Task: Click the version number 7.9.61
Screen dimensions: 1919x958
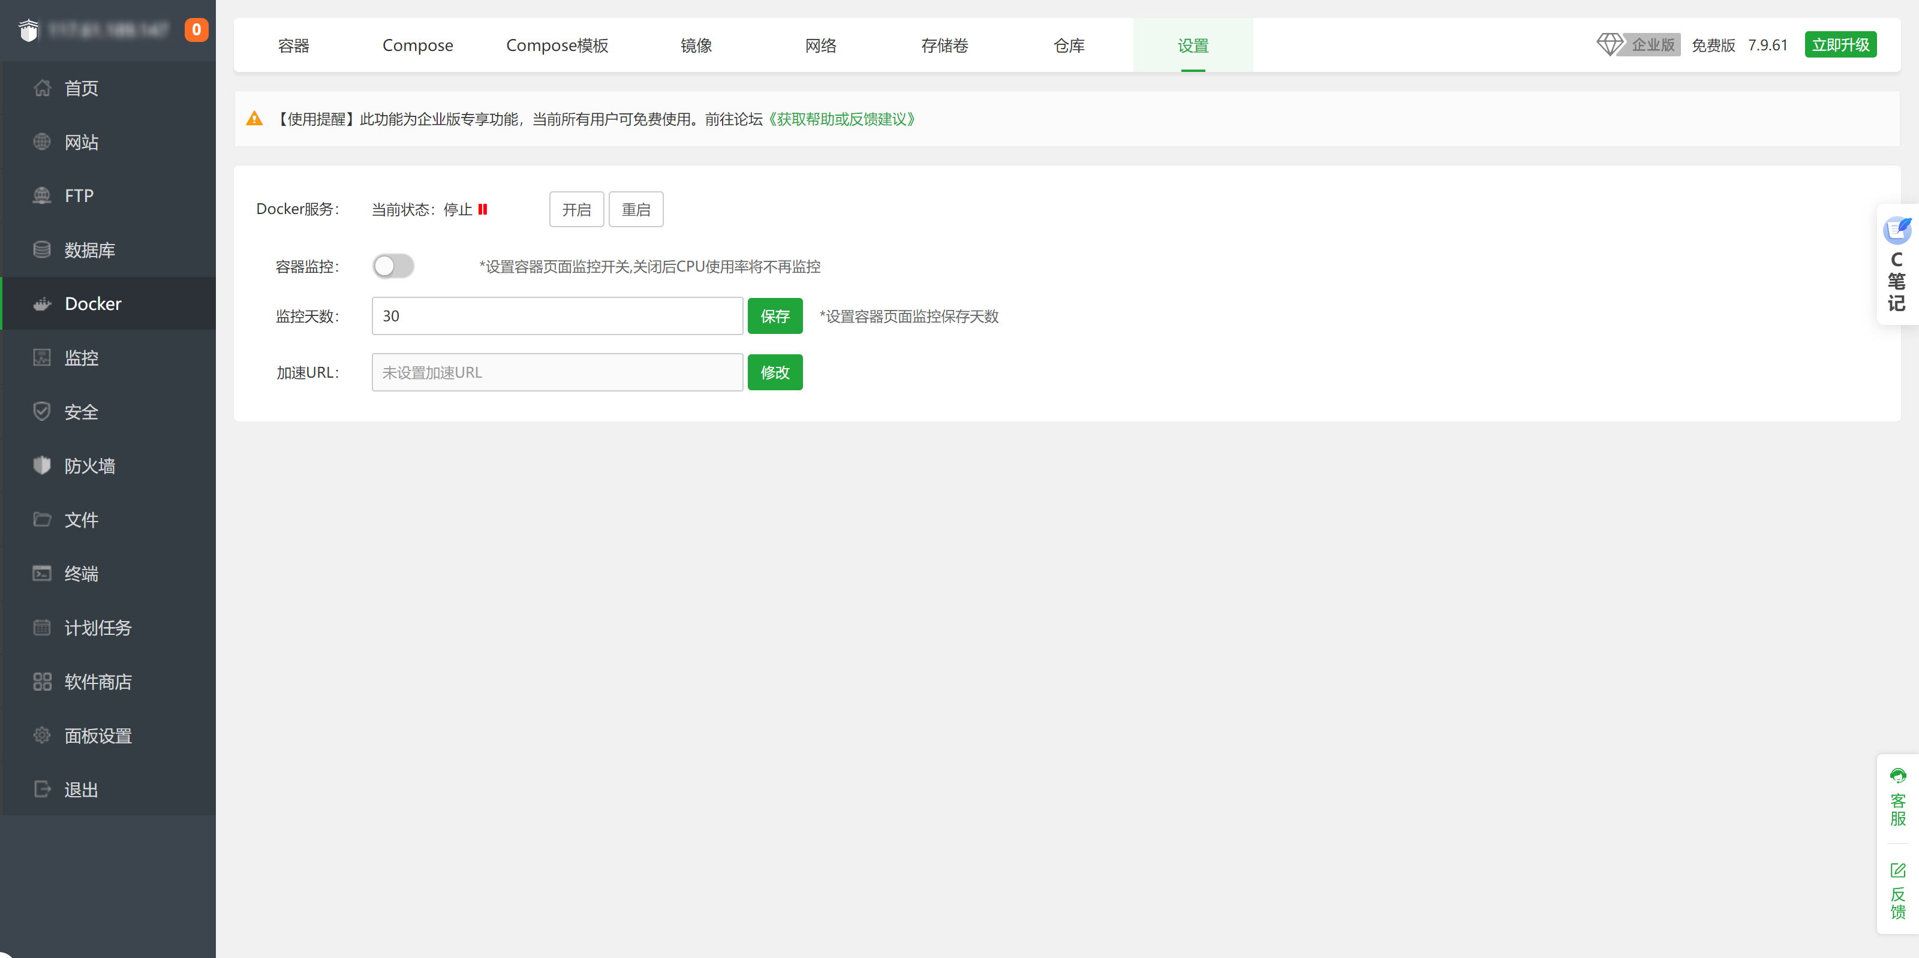Action: point(1768,46)
